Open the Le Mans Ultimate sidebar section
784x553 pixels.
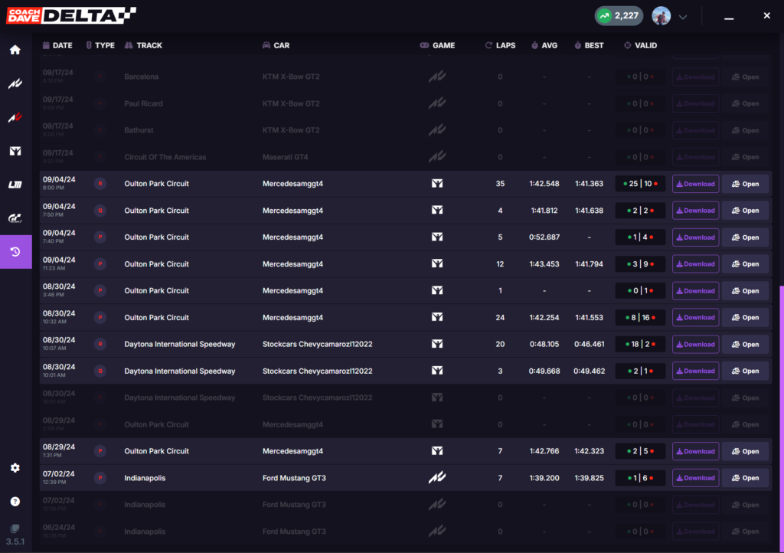pyautogui.click(x=15, y=185)
